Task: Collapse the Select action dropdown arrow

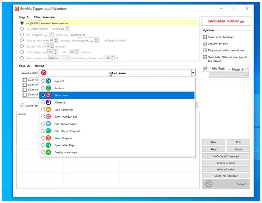Action: 193,73
